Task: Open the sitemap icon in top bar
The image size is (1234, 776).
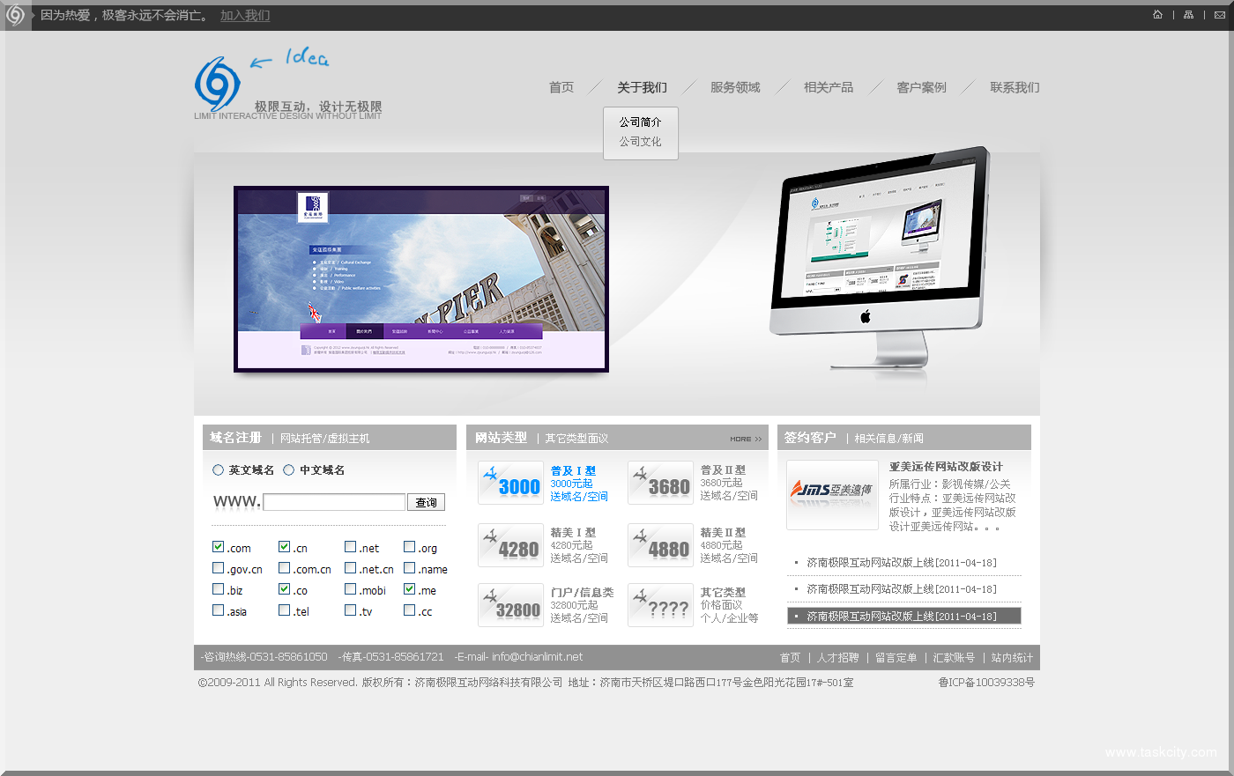Action: point(1188,15)
